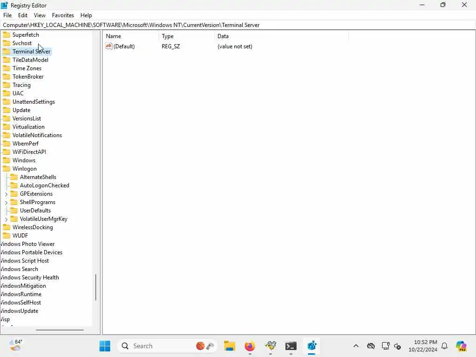
Task: Sort values by the Type column
Action: [x=187, y=36]
